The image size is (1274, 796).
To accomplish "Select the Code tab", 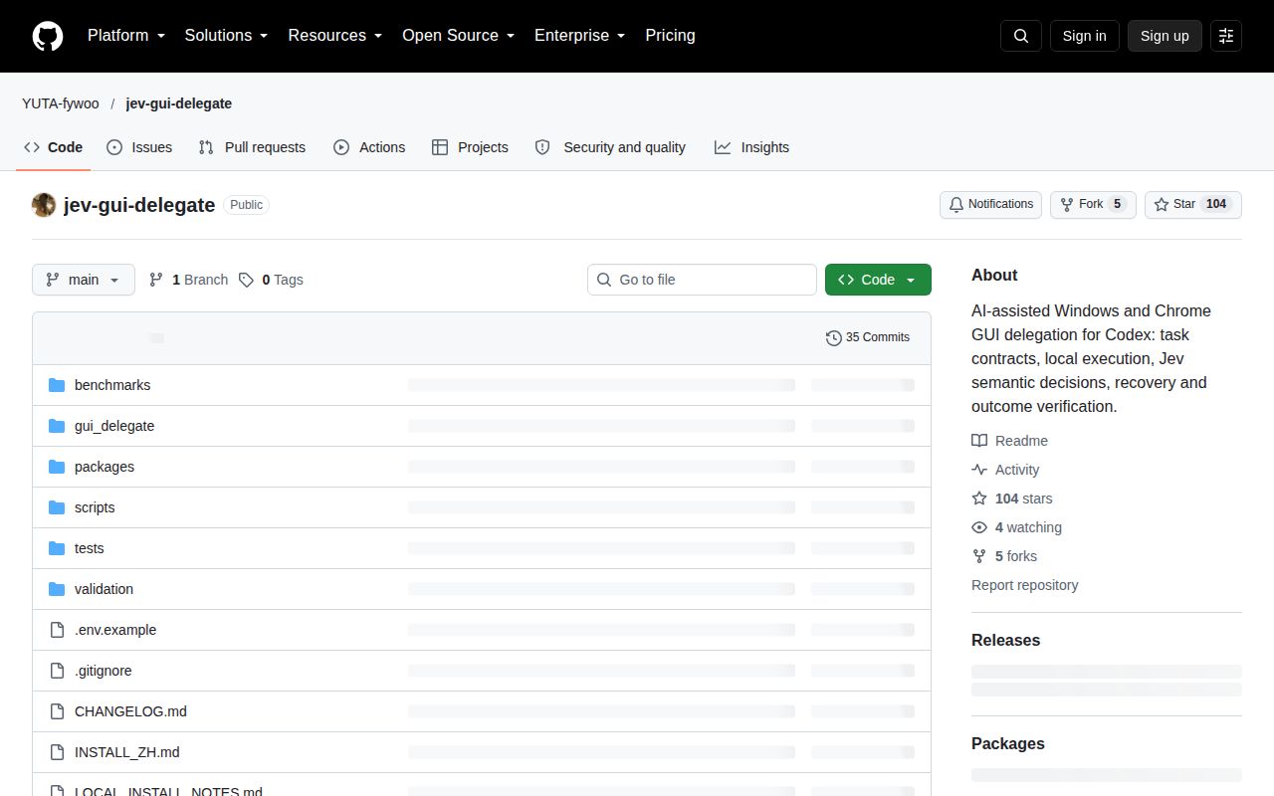I will tap(54, 147).
